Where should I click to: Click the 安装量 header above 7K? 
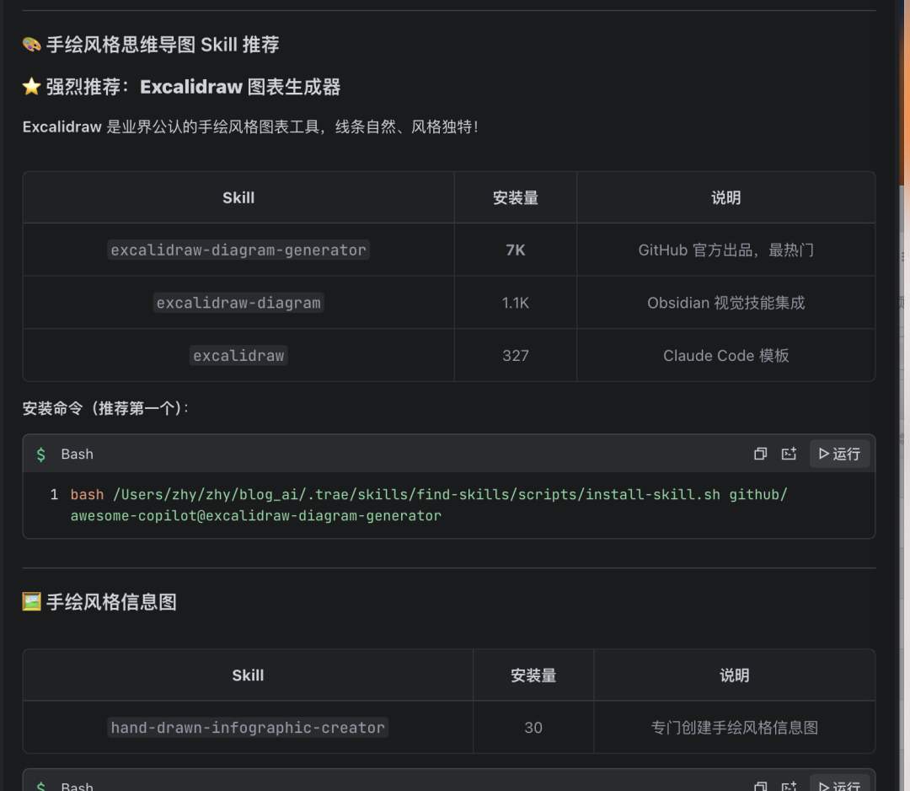pyautogui.click(x=516, y=197)
